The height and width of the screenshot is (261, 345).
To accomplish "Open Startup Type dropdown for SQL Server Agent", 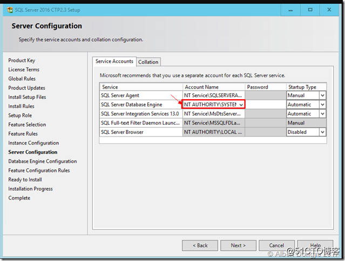I will (322, 95).
